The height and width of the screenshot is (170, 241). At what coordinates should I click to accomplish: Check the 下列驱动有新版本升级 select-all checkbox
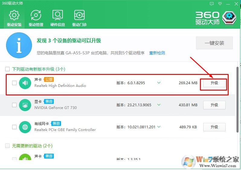[x=7, y=69]
